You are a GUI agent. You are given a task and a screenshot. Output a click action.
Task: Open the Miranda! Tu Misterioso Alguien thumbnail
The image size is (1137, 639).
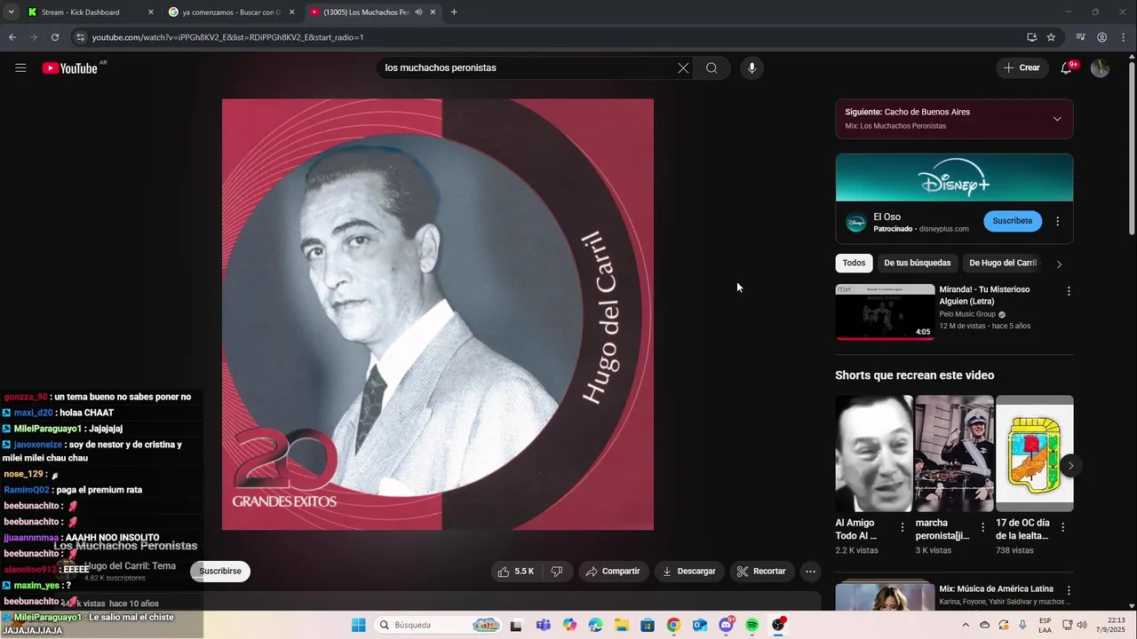tap(885, 312)
